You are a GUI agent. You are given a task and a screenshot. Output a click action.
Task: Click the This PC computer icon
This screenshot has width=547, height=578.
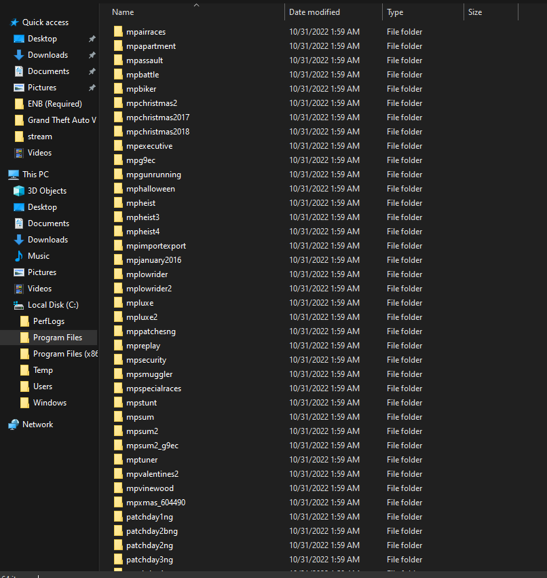click(14, 175)
